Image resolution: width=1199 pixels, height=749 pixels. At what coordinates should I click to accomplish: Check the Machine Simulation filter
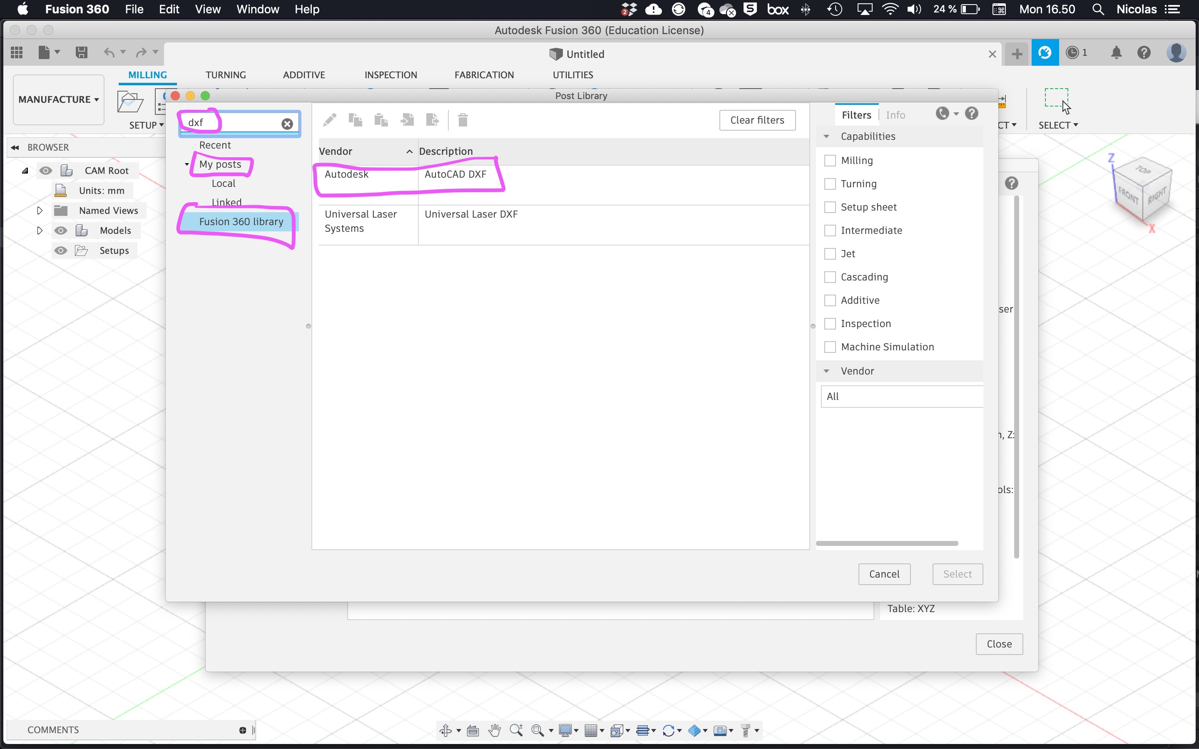pyautogui.click(x=830, y=347)
